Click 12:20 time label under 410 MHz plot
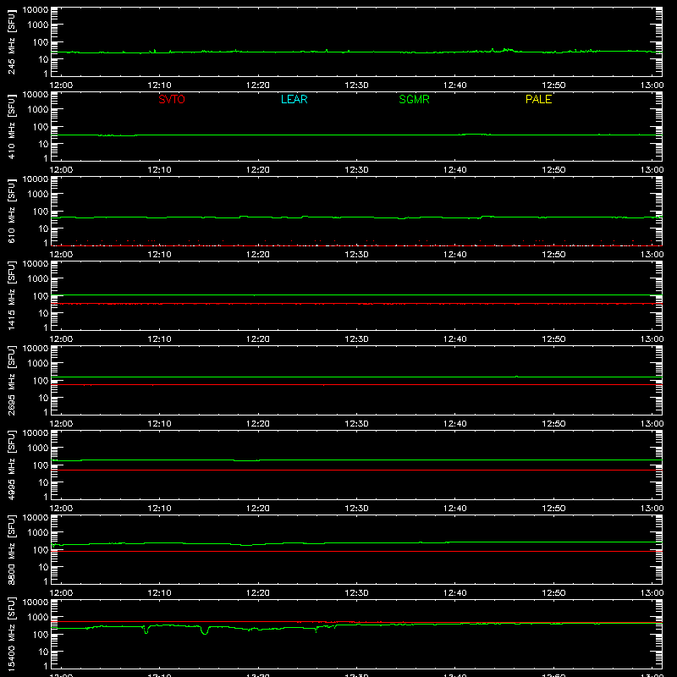This screenshot has width=677, height=677. click(x=258, y=170)
